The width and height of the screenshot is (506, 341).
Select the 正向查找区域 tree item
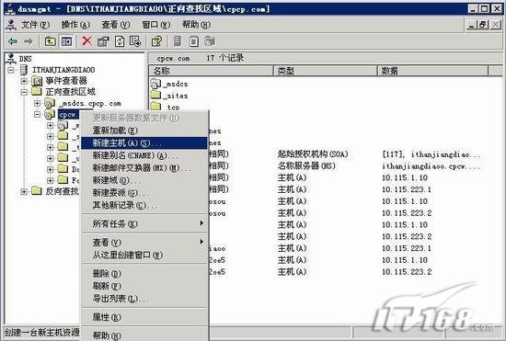(x=70, y=92)
